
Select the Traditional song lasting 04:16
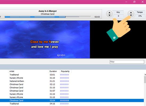pyautogui.click(x=72, y=104)
